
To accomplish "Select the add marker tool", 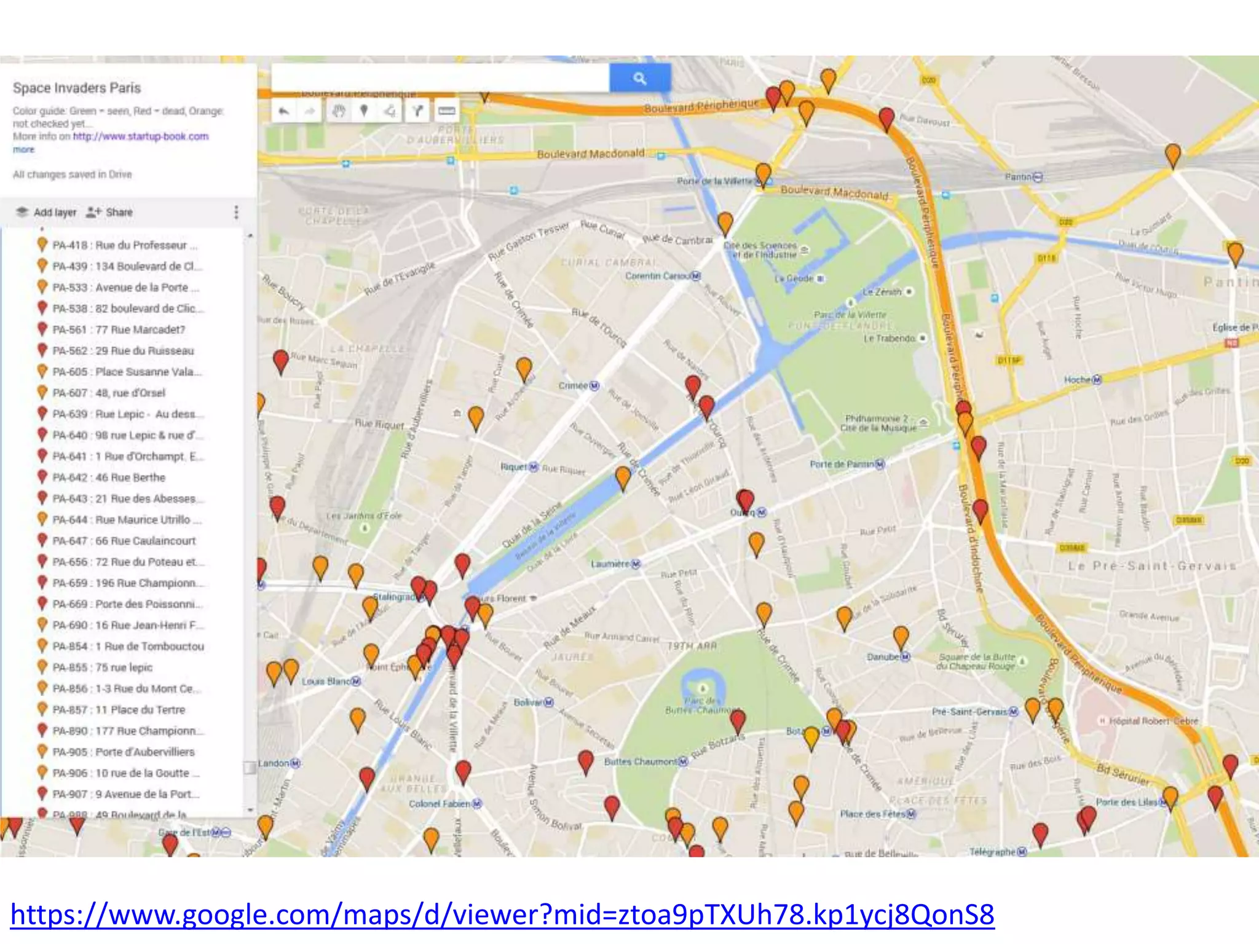I will point(364,111).
